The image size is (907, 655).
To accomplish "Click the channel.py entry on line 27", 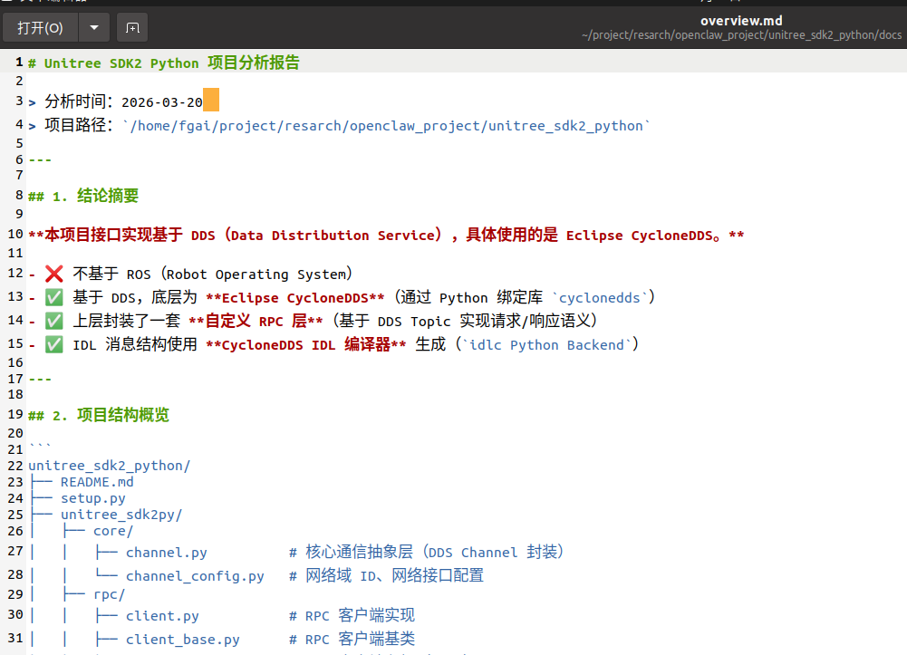I will point(167,553).
